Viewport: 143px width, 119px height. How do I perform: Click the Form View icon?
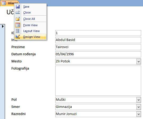[x=18, y=25]
